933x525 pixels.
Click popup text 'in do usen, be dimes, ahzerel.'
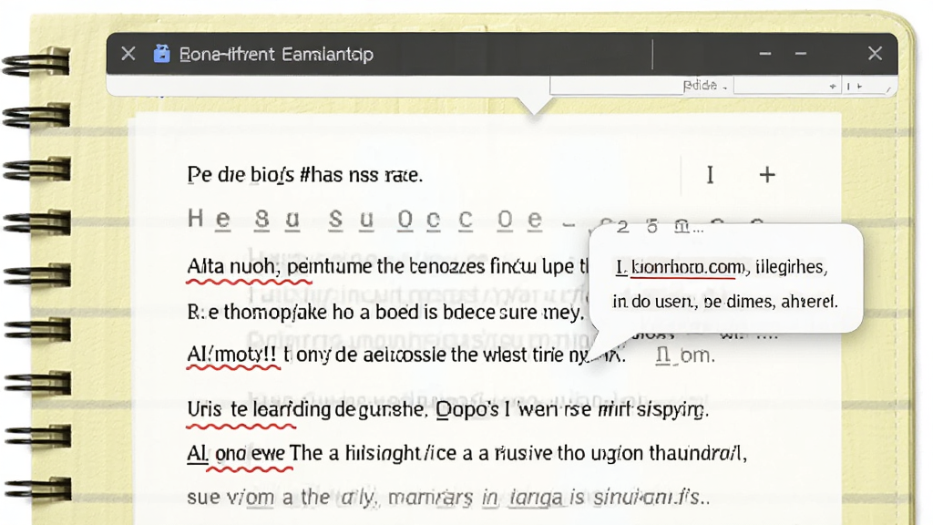pos(724,301)
